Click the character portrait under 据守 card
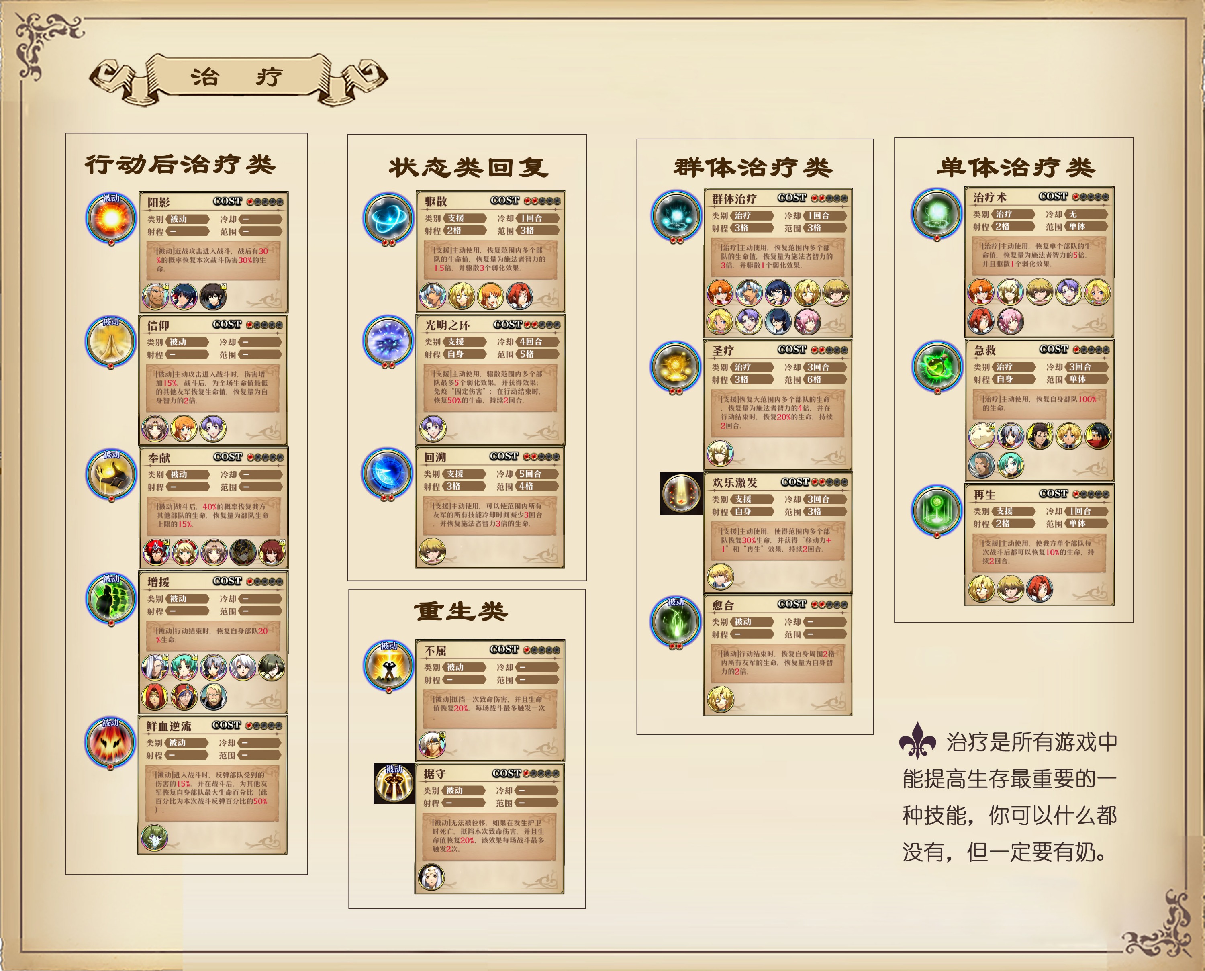 tap(432, 877)
